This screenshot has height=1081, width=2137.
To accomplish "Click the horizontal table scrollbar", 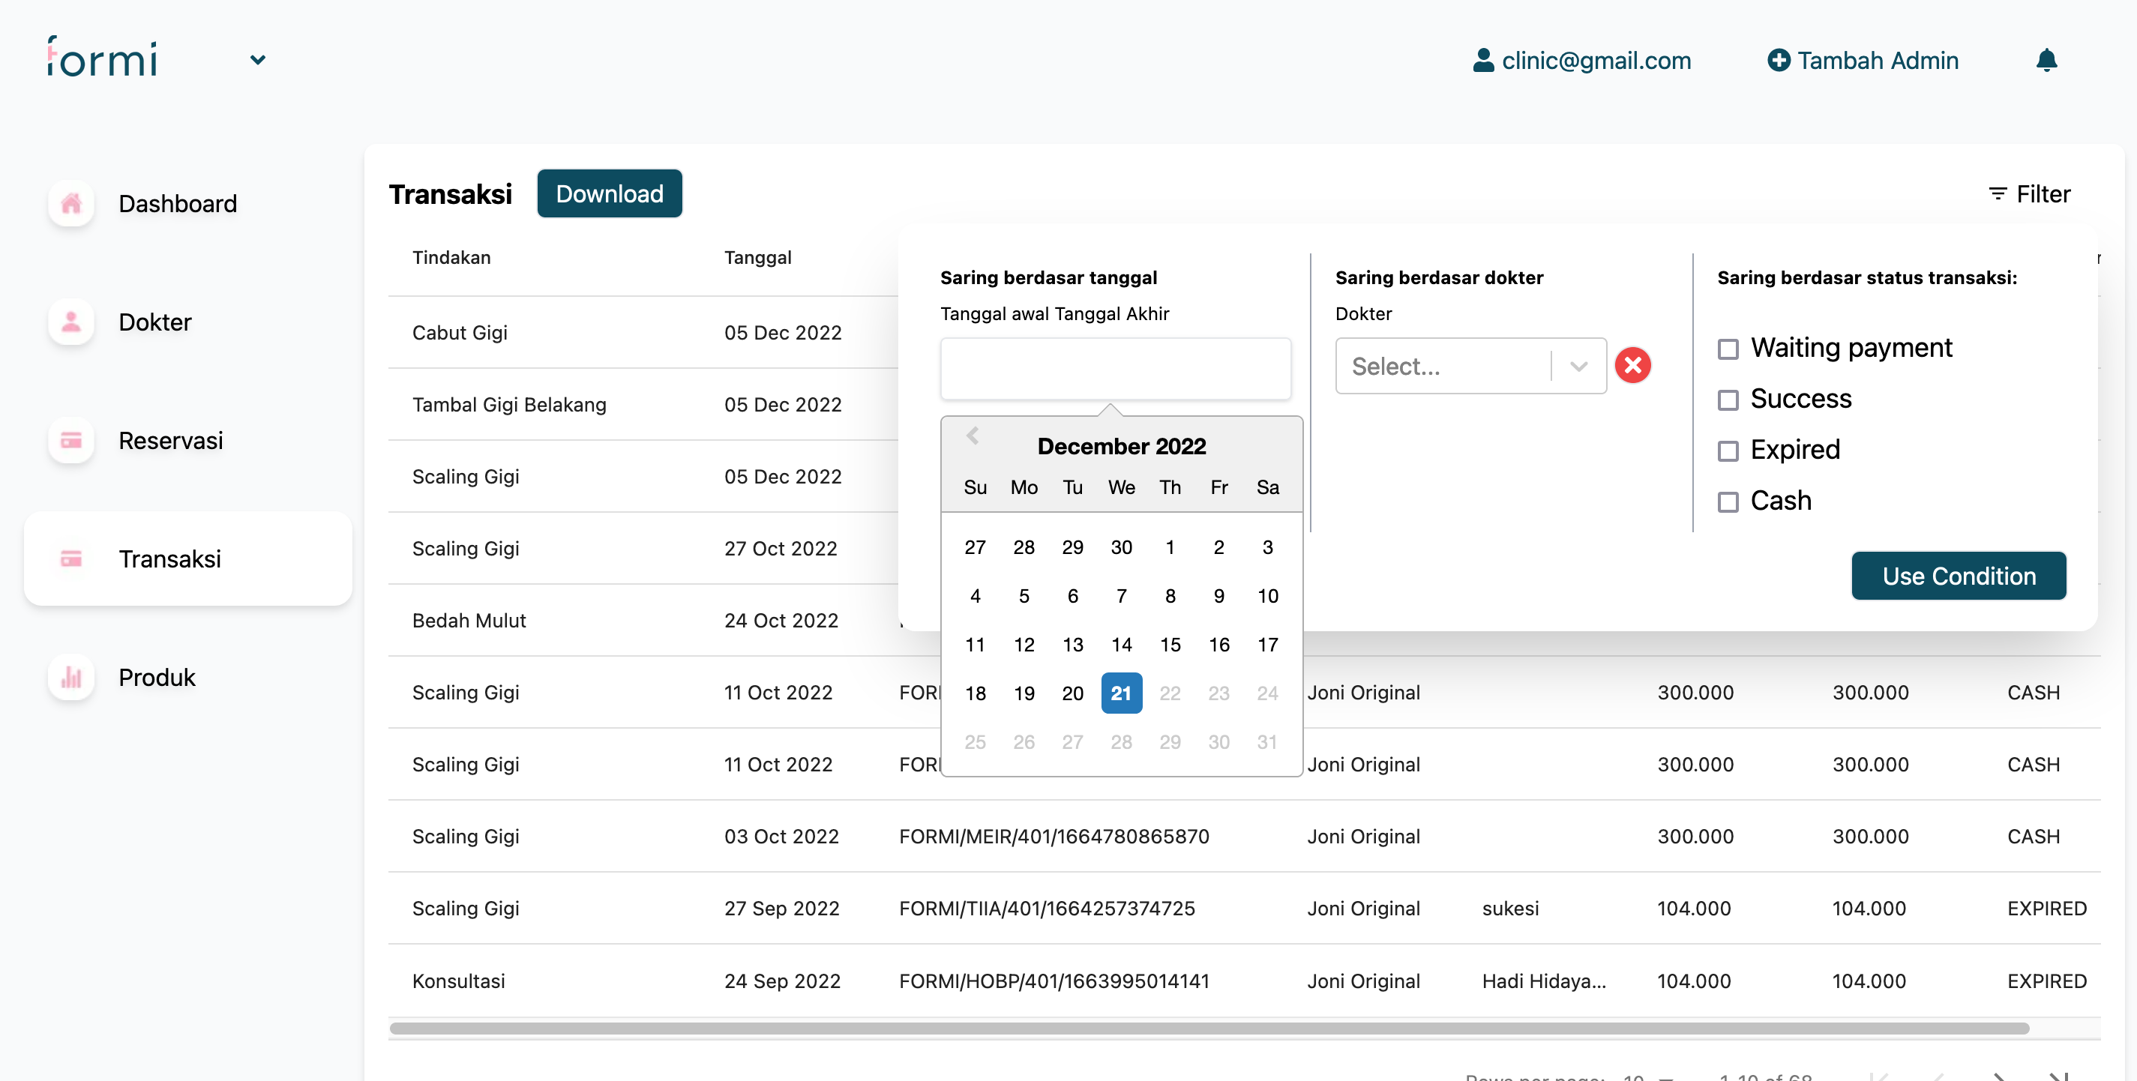I will [x=1208, y=1028].
